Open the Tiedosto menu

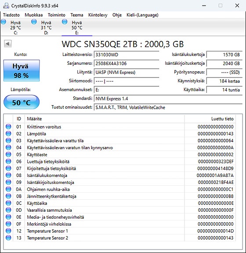[x=11, y=15]
